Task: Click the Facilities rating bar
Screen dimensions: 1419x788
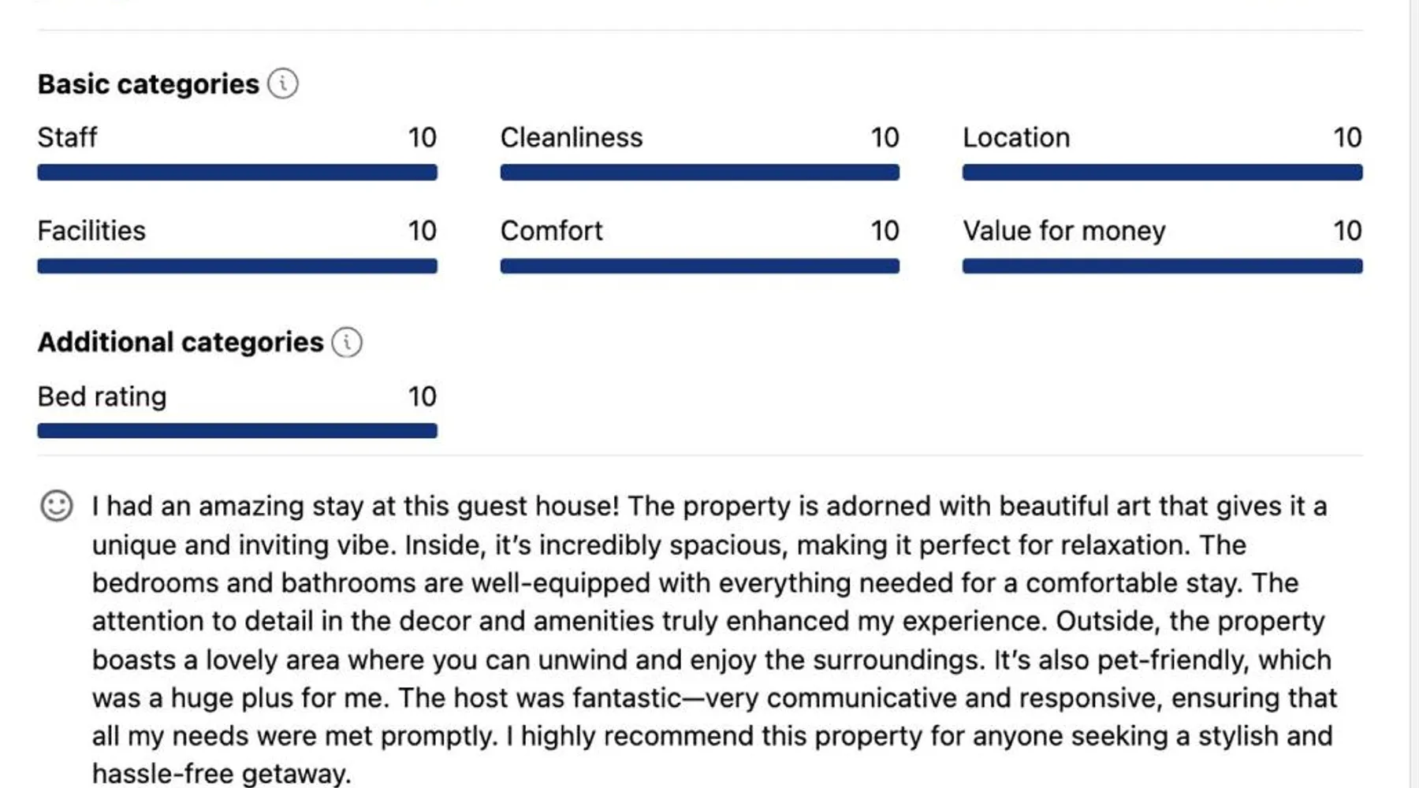Action: click(x=237, y=266)
